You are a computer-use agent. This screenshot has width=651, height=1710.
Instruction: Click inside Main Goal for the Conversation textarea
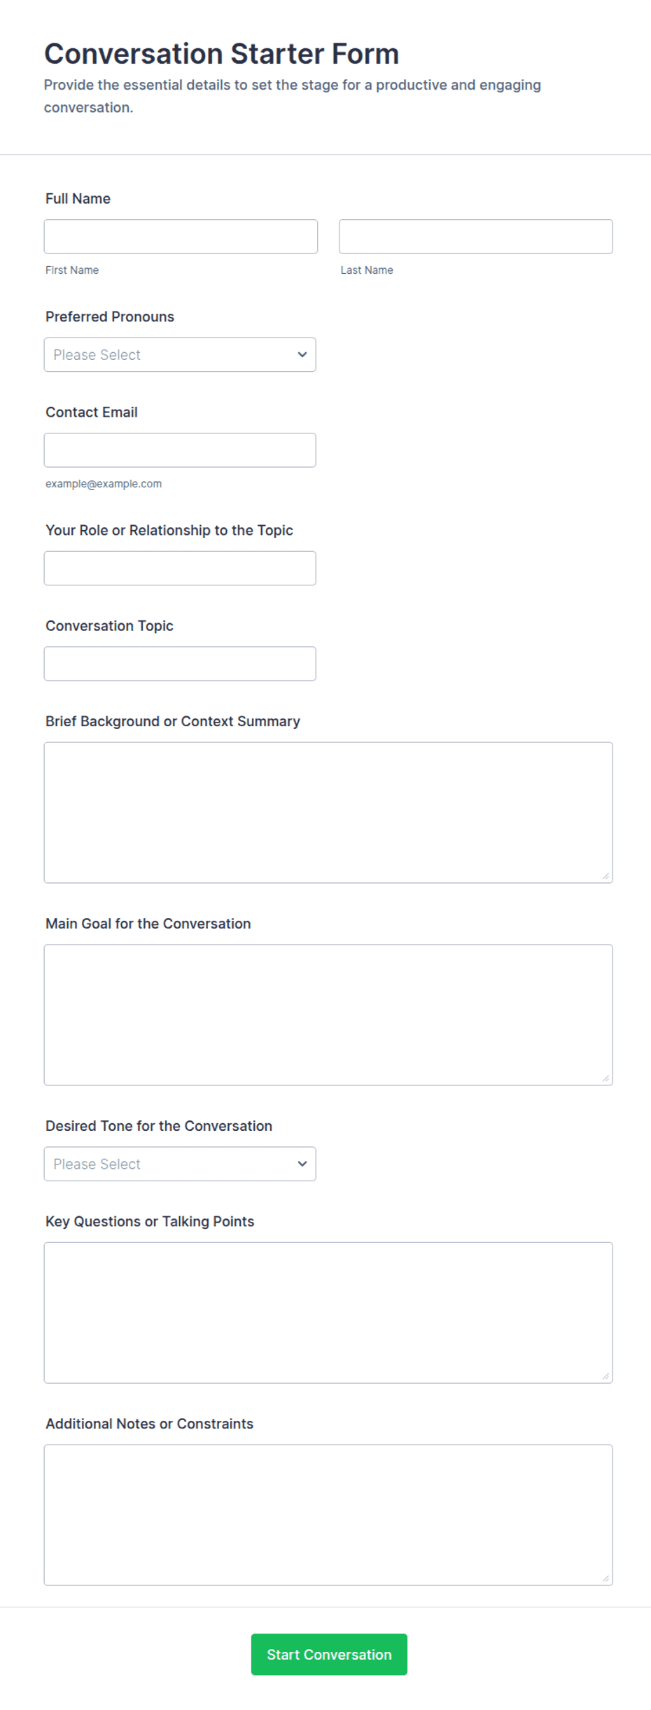coord(328,1015)
